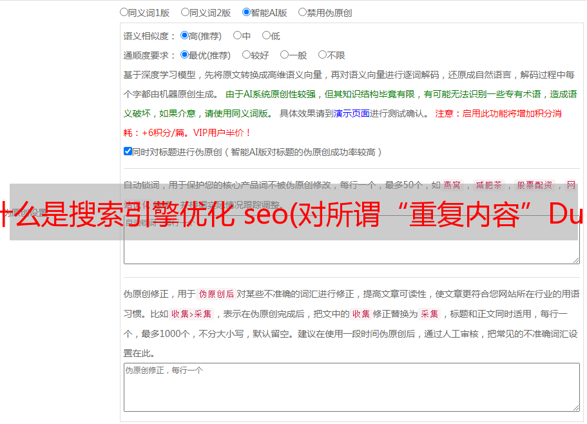
Task: Click into the 伪原创修正 textarea
Action: click(352, 387)
